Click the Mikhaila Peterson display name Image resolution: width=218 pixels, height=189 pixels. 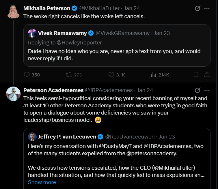pyautogui.click(x=46, y=8)
